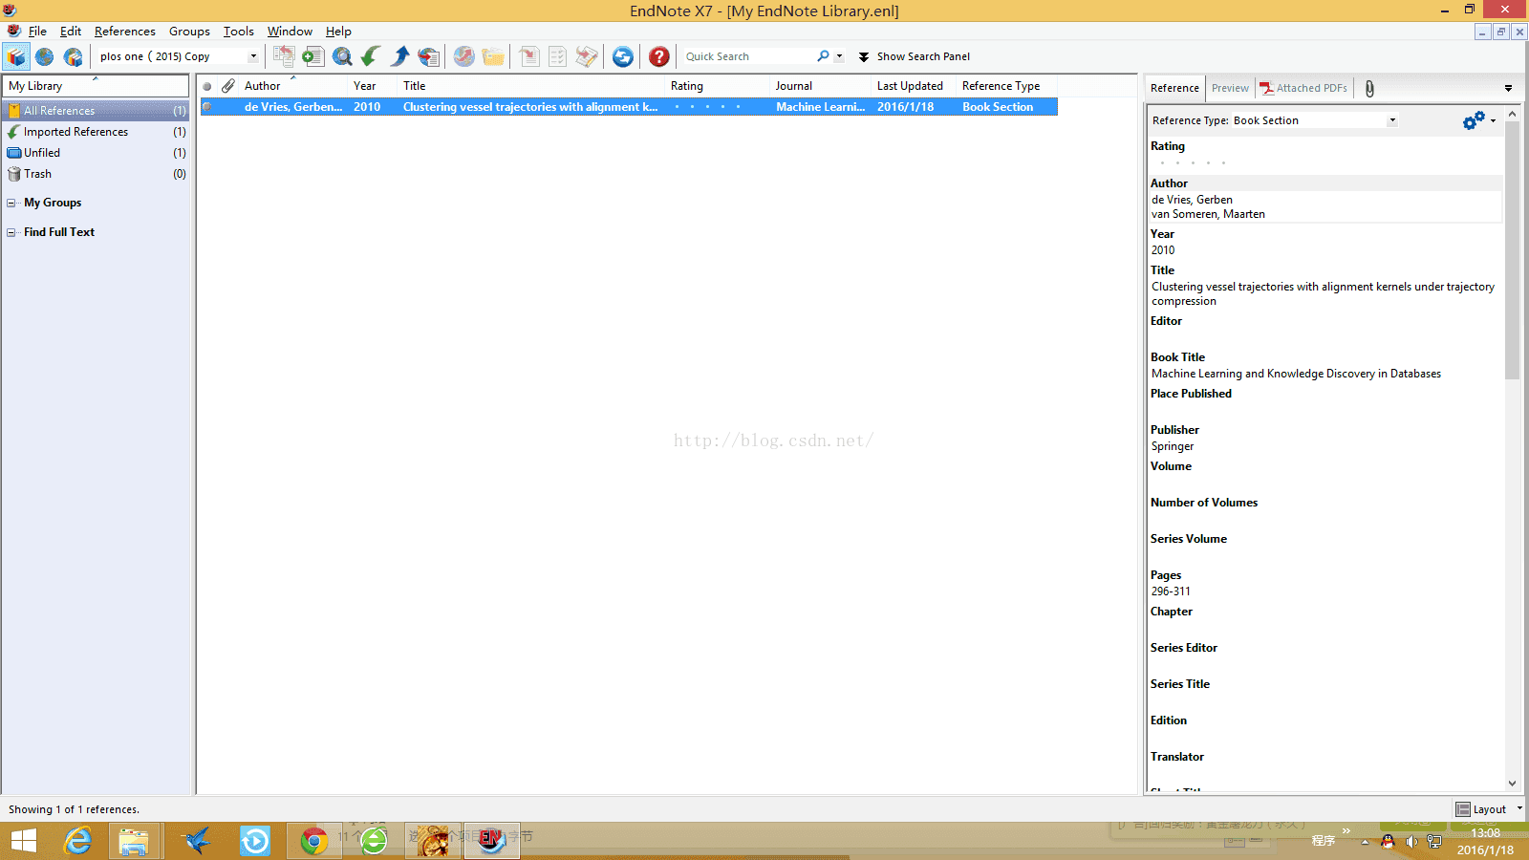Screen dimensions: 1529x860
Task: Click the blue gears reference options icon
Action: (x=1474, y=120)
